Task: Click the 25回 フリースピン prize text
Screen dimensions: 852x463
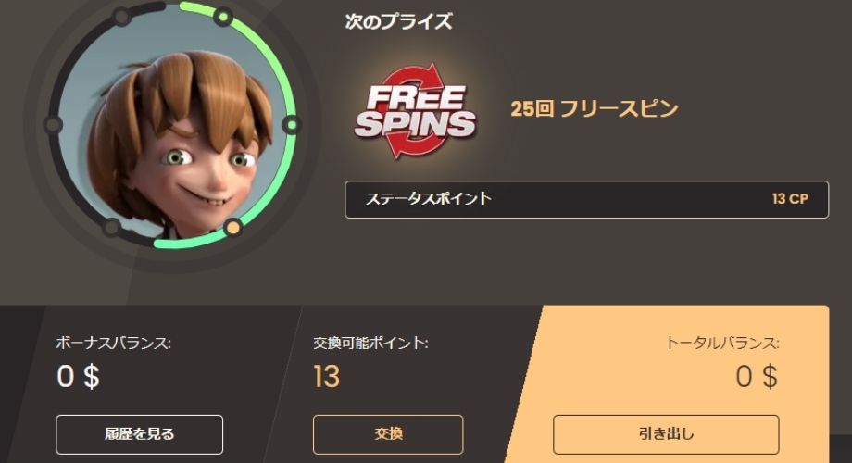Action: (595, 108)
